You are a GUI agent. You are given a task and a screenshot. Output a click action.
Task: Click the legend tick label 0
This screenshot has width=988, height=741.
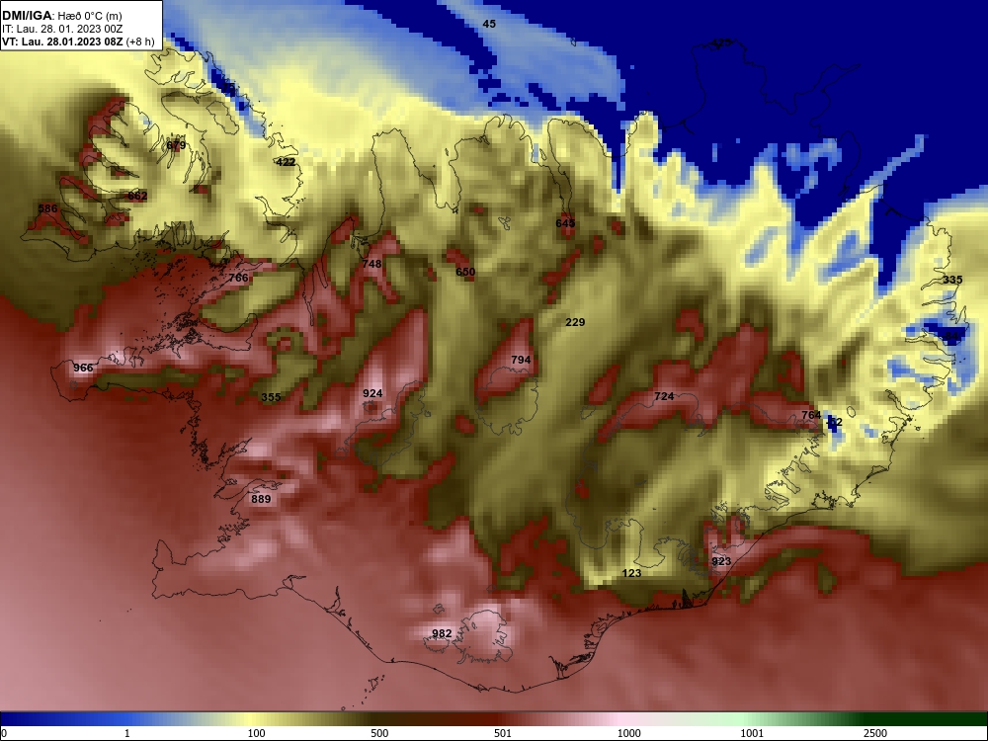click(4, 733)
